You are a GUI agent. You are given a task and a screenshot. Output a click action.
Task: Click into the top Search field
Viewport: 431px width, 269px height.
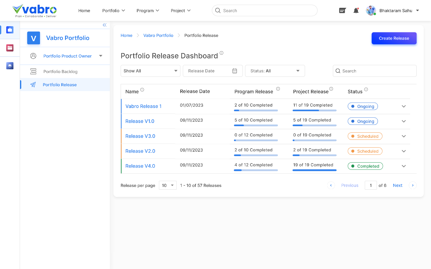(265, 10)
